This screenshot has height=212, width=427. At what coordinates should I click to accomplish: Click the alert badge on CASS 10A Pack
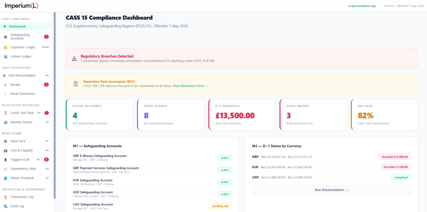click(x=46, y=113)
